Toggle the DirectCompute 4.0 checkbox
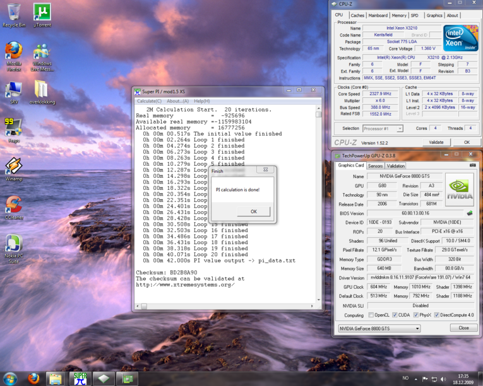483x386 pixels. tap(436, 315)
